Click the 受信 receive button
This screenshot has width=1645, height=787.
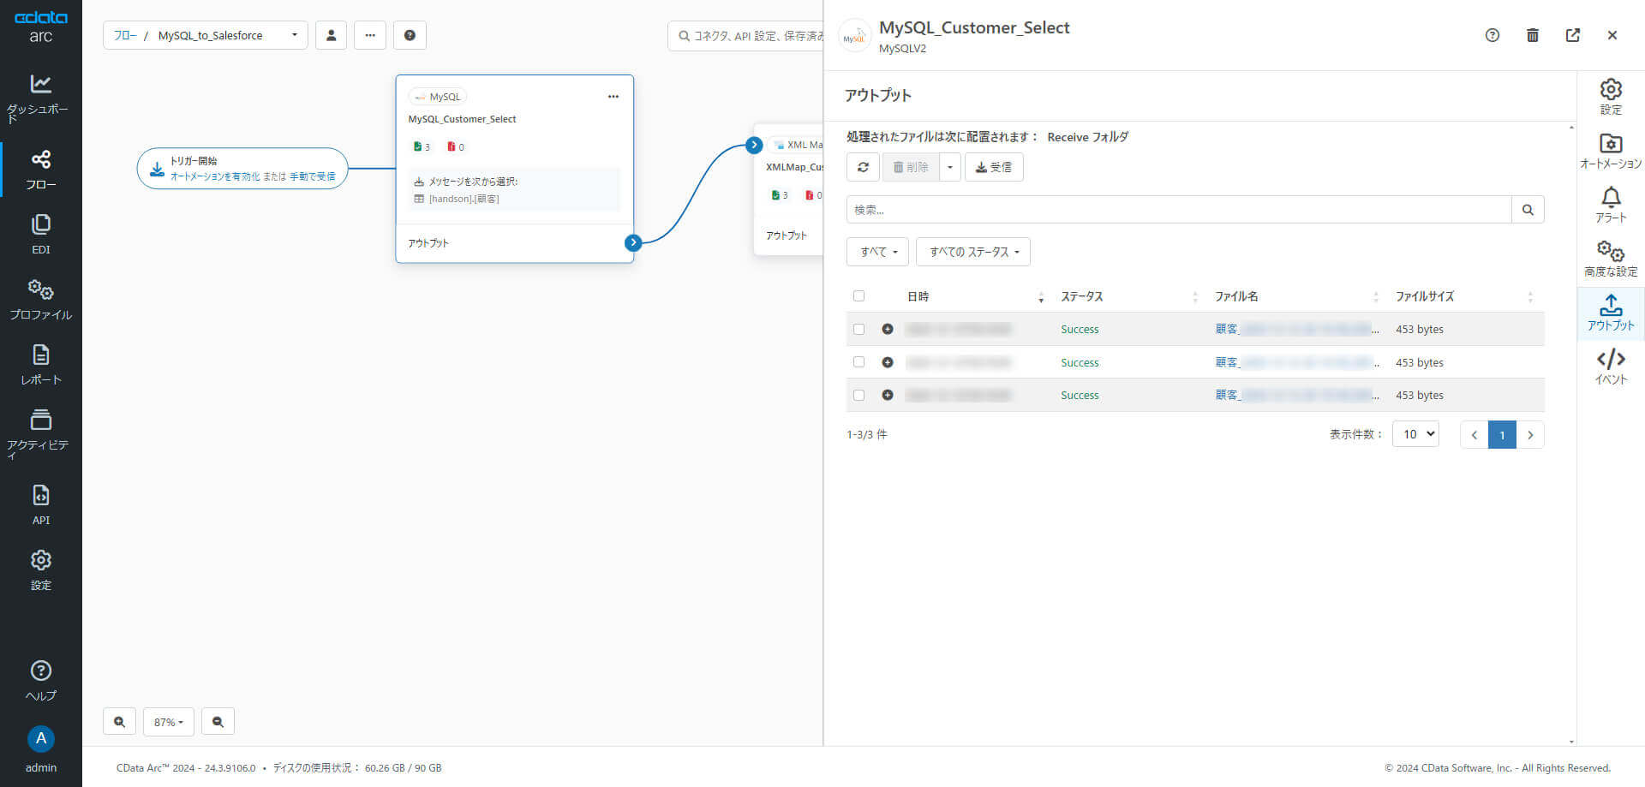(x=993, y=167)
